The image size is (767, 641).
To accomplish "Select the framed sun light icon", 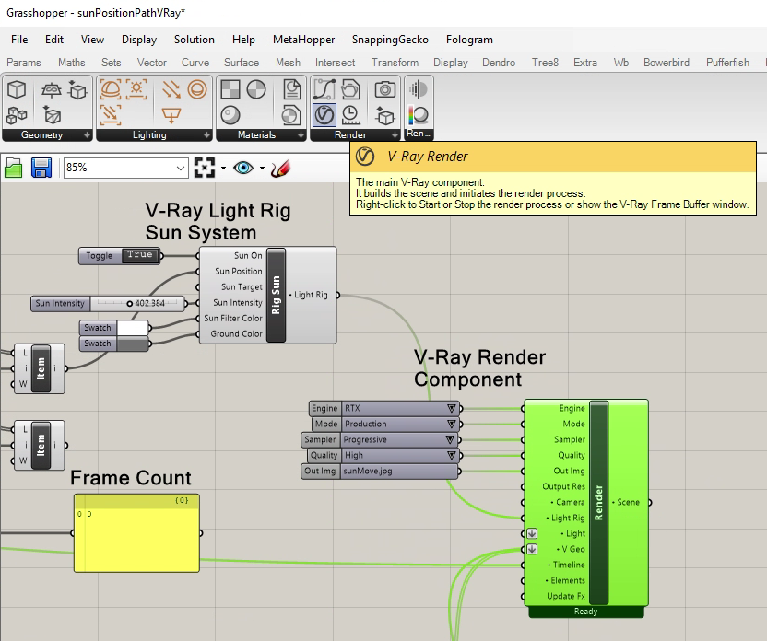I will pyautogui.click(x=136, y=90).
